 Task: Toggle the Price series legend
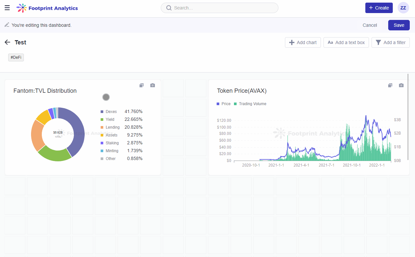[224, 104]
